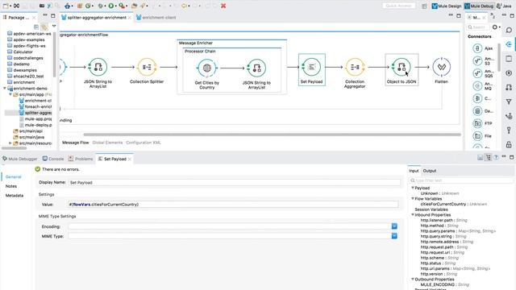Viewport: 516px width, 290px height.
Task: Open Package Explorer view menu arrow
Action: (54, 26)
